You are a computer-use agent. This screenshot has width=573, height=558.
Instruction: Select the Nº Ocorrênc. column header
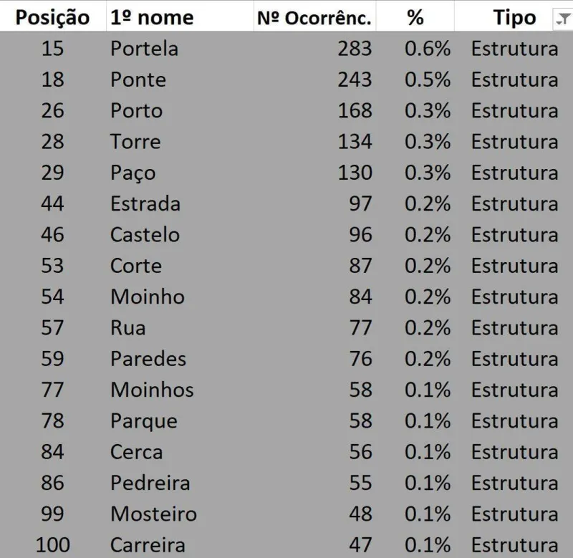coord(314,17)
